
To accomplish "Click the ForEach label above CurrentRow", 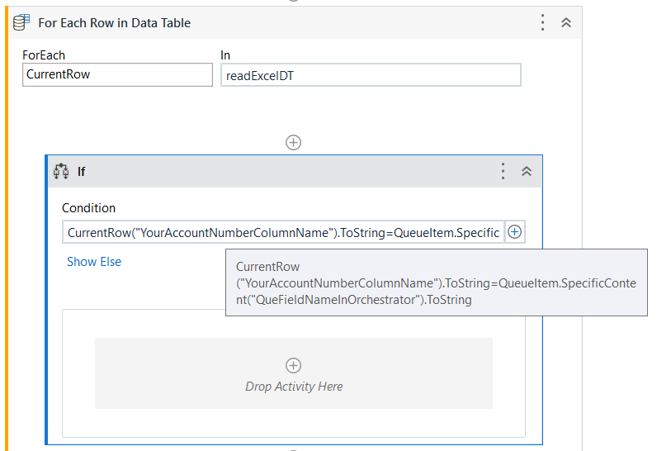I will [44, 55].
